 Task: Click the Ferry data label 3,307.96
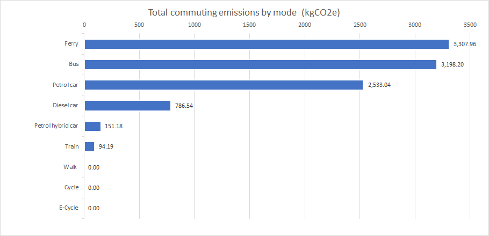(464, 44)
